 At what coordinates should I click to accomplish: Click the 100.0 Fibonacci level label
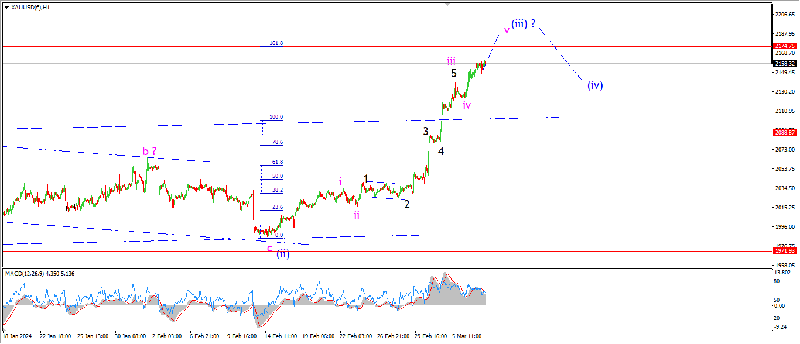pos(276,117)
